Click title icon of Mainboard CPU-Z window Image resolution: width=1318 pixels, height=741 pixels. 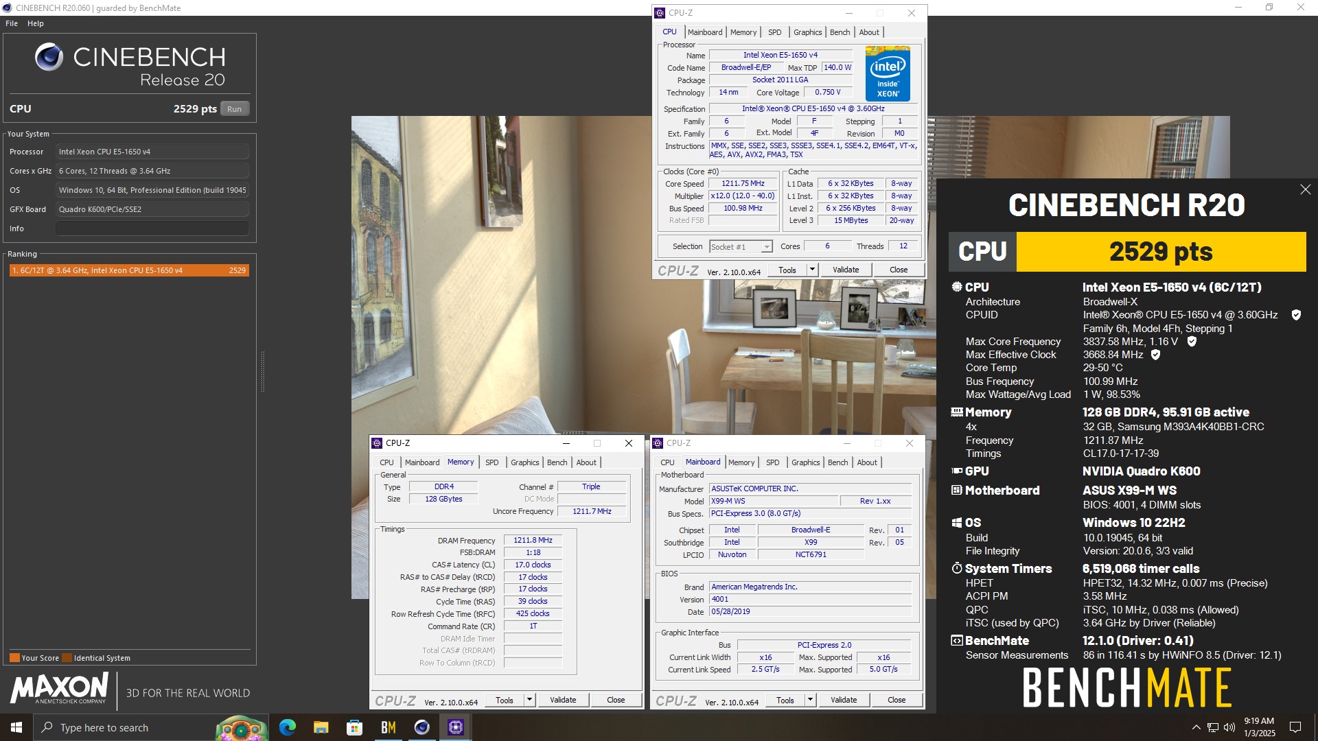click(658, 443)
